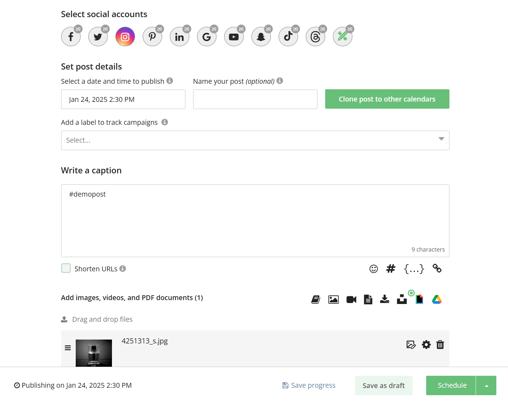
Task: Add a link via the chain icon
Action: (437, 268)
